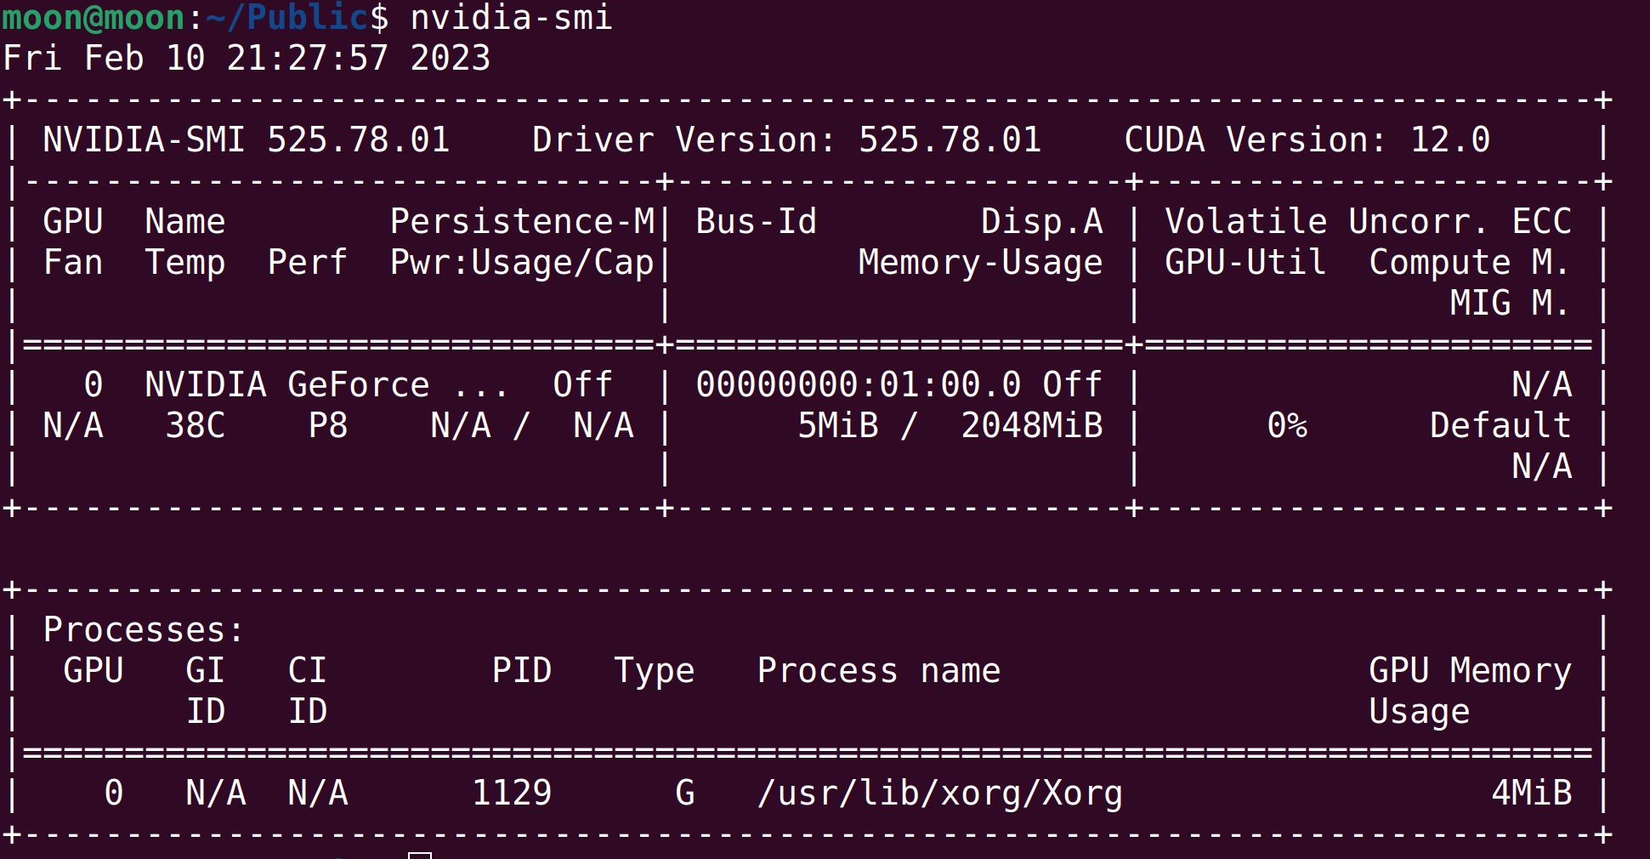This screenshot has width=1650, height=859.
Task: Click the "Pwr:Usage/Cap" header
Action: pos(522,263)
